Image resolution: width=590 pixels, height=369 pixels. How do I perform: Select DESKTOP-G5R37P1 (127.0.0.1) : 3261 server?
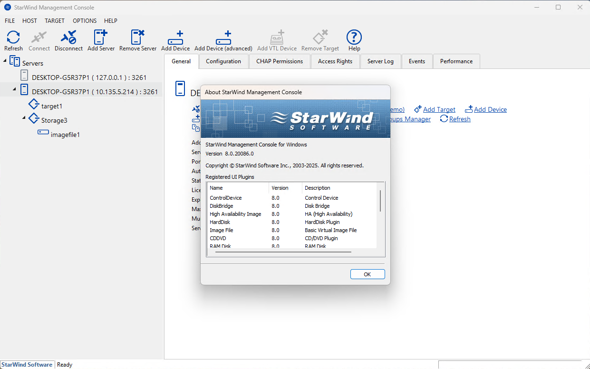coord(89,77)
